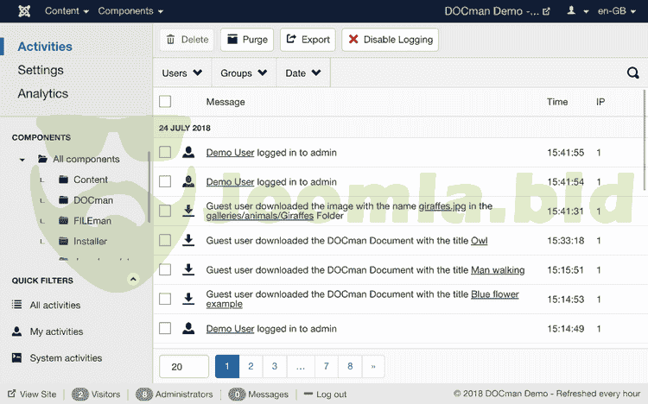Image resolution: width=648 pixels, height=404 pixels.
Task: Click the external link icon beside DOCman Demo
Action: 546,11
